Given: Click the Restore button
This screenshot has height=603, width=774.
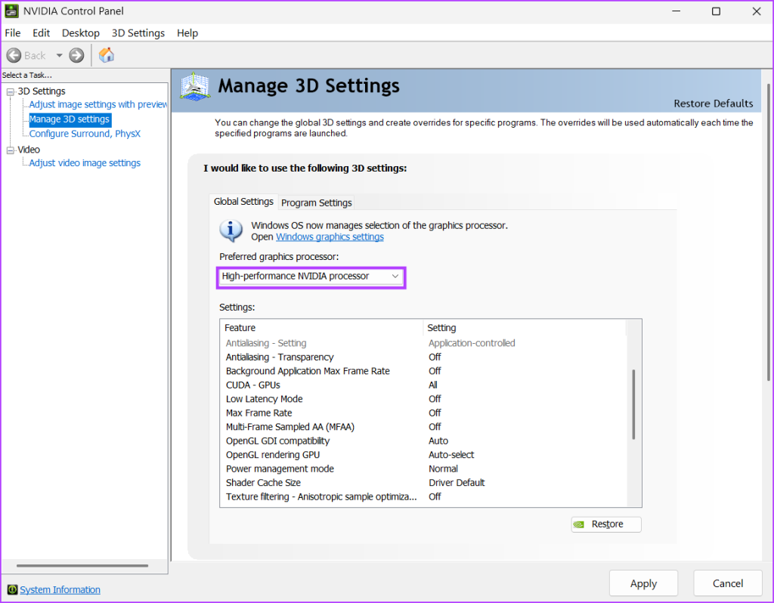Looking at the screenshot, I should [606, 524].
